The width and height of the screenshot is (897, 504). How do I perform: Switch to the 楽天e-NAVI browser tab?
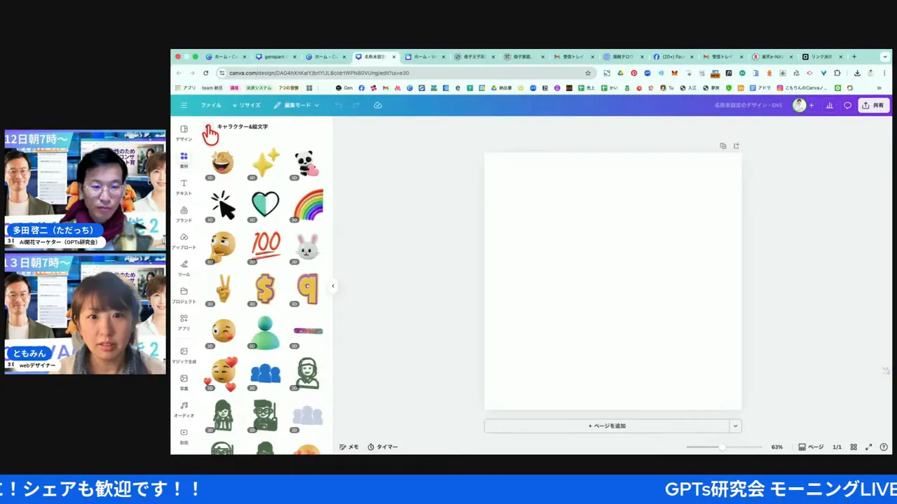(773, 57)
